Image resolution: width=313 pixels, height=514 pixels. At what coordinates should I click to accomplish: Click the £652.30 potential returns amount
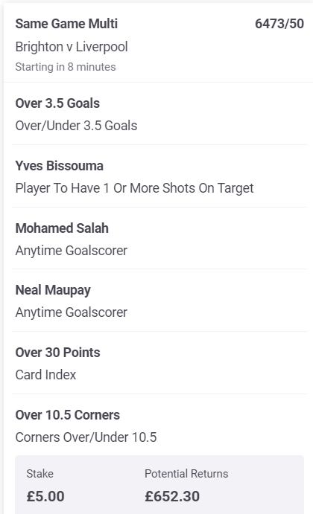pos(172,496)
